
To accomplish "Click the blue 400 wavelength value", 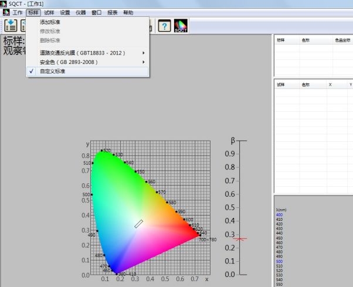I will pyautogui.click(x=279, y=215).
